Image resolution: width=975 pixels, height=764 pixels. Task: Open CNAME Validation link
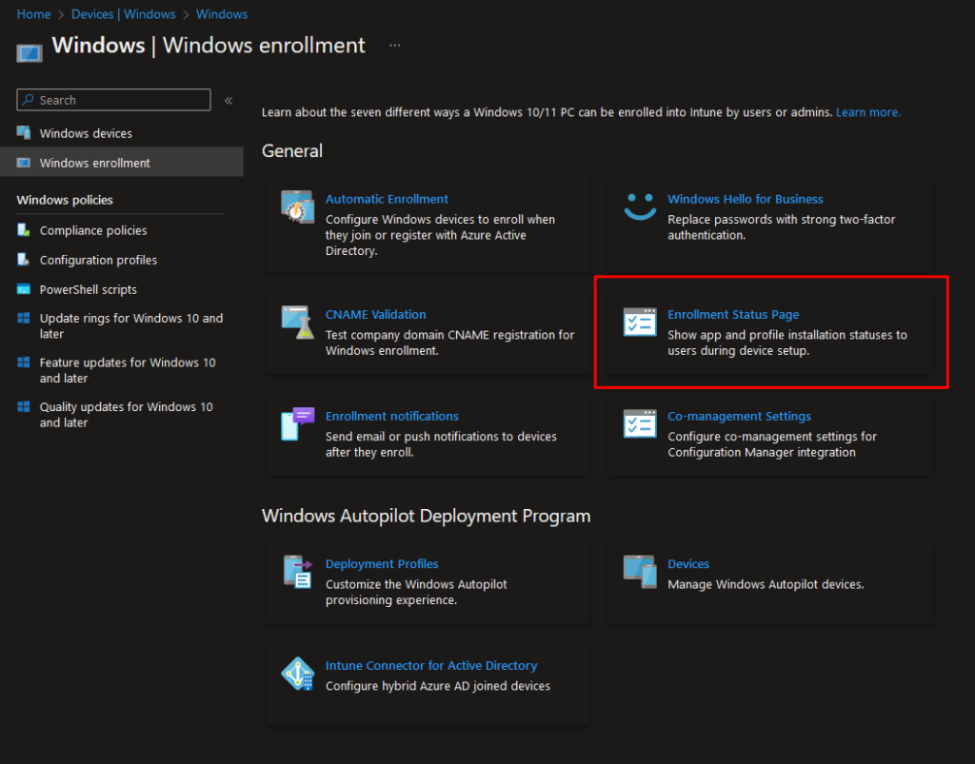(375, 314)
